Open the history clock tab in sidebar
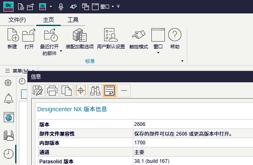Viewport: 253px width, 165px height. tap(8, 154)
